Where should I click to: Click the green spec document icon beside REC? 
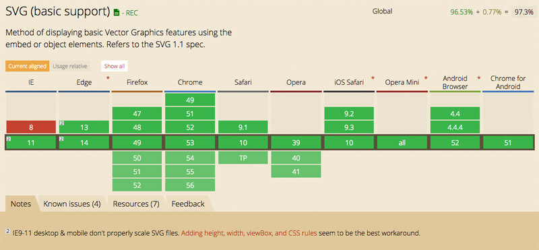[116, 13]
